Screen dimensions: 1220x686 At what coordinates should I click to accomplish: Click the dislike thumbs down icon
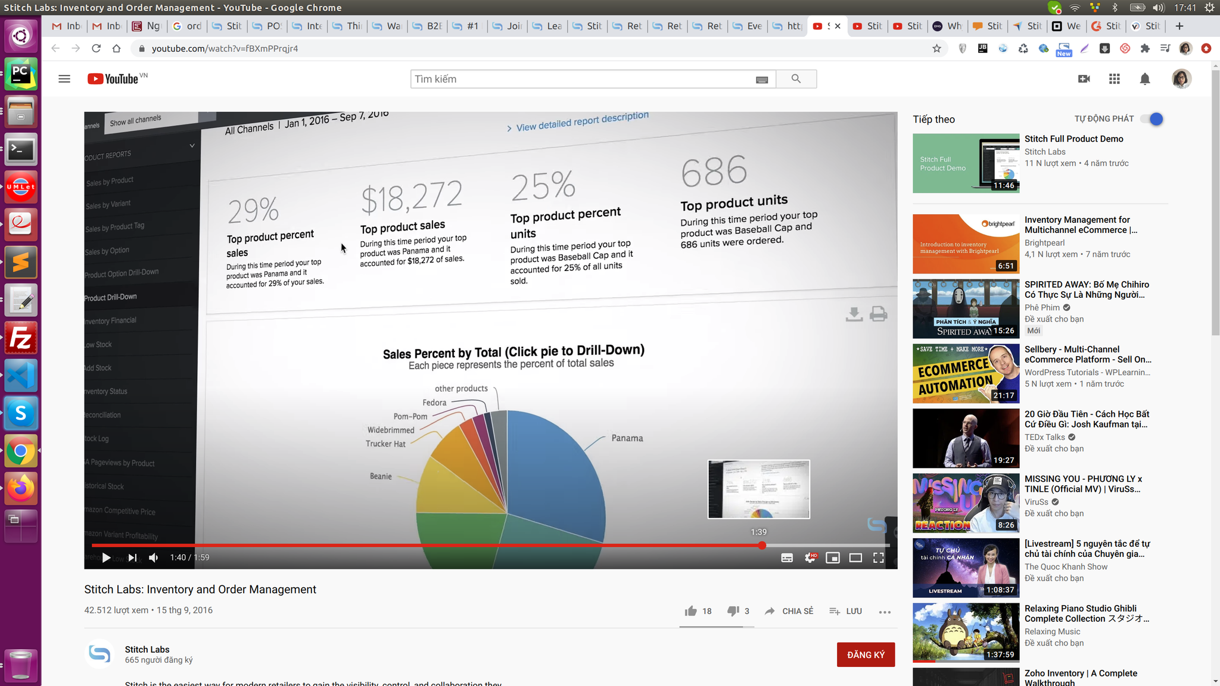pyautogui.click(x=733, y=611)
